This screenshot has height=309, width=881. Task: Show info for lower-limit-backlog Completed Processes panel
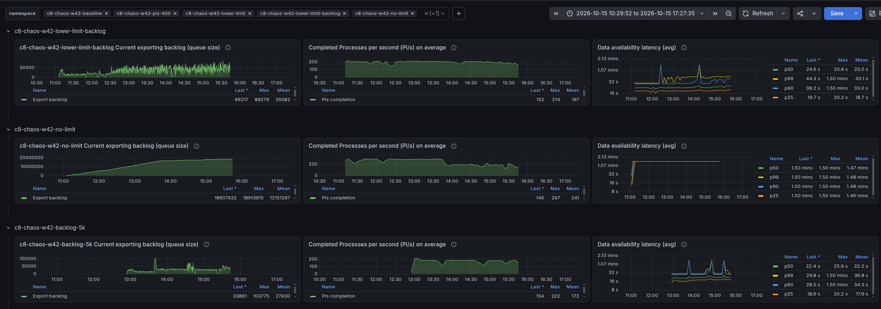(x=454, y=48)
